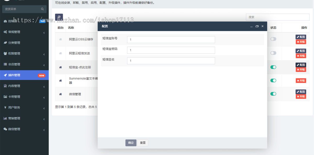The height and width of the screenshot is (155, 314).
Task: Disable the 短信宝 plugin status toggle
Action: tap(273, 67)
